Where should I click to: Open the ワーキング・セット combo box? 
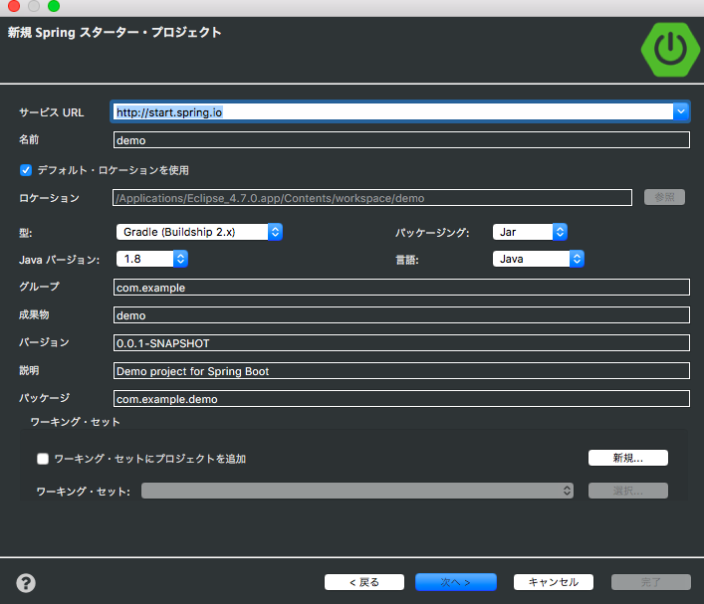357,491
